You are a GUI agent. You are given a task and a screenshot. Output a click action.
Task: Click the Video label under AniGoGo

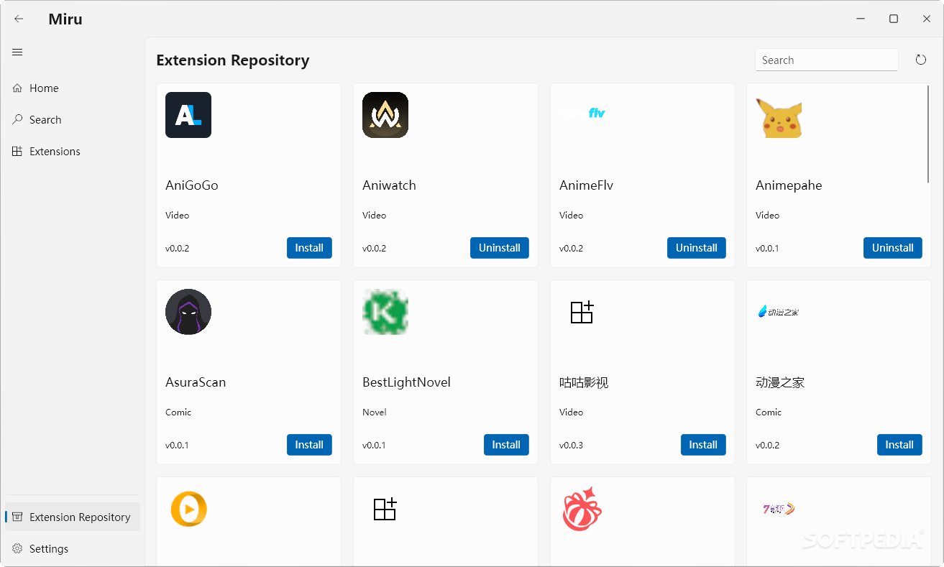[178, 216]
